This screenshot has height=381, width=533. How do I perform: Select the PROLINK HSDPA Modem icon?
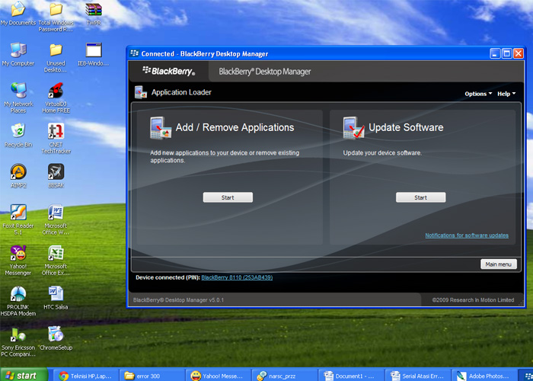[x=18, y=294]
